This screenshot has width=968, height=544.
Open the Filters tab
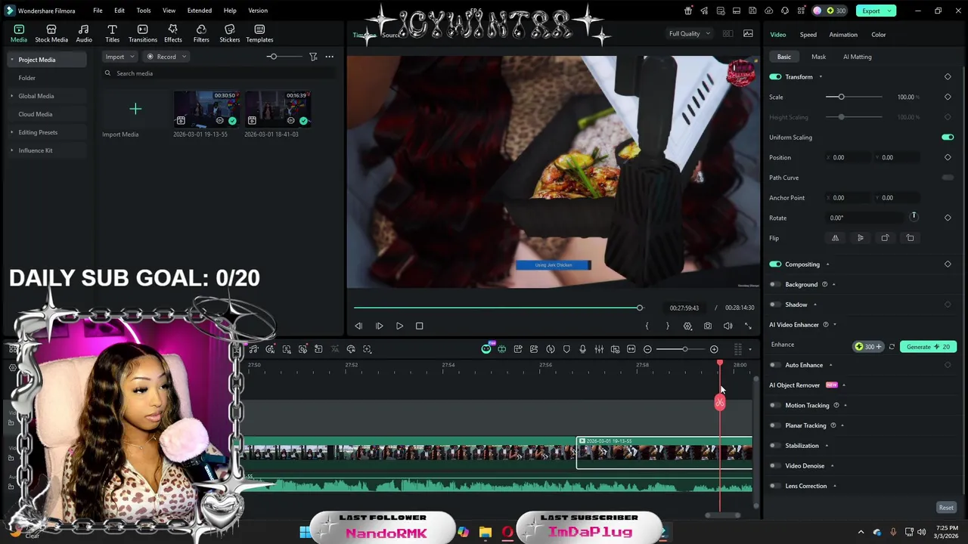pos(201,33)
